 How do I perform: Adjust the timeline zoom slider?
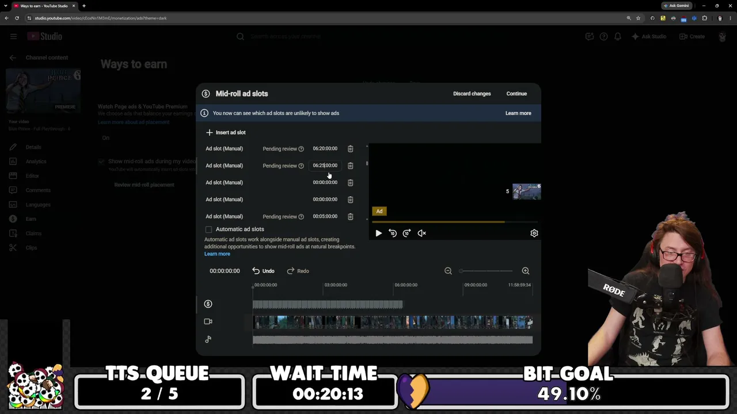pyautogui.click(x=487, y=271)
